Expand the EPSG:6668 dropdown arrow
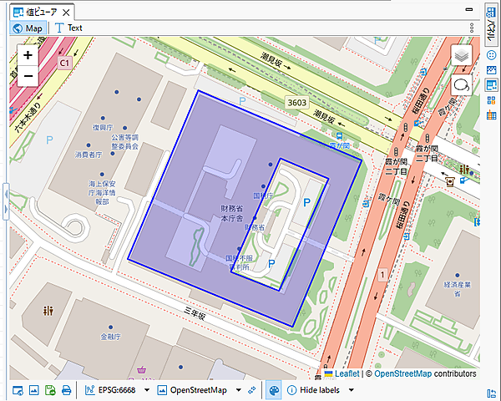Viewport: 501px width, 401px height. (147, 390)
